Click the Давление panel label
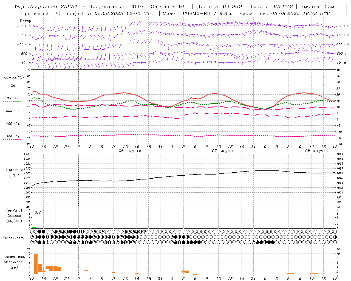This screenshot has width=351, height=281. click(x=14, y=170)
